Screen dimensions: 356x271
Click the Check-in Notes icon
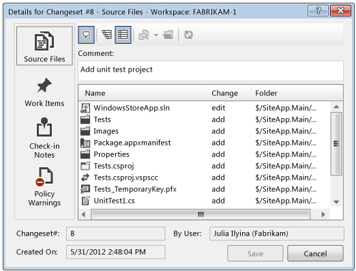(44, 127)
